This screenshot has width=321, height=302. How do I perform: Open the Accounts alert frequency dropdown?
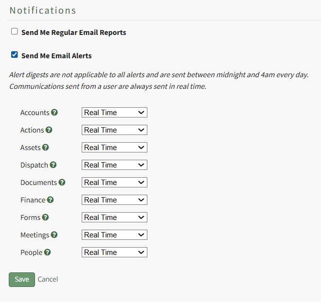coord(114,113)
